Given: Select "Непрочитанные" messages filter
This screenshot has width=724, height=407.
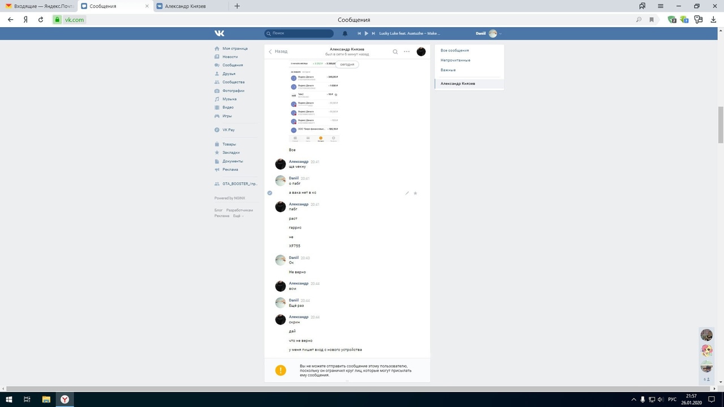Looking at the screenshot, I should (x=455, y=60).
